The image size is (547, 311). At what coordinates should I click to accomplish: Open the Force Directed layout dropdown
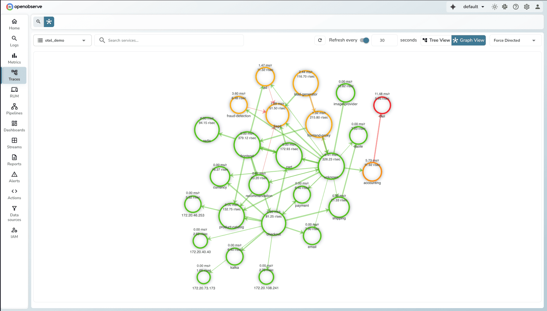515,40
